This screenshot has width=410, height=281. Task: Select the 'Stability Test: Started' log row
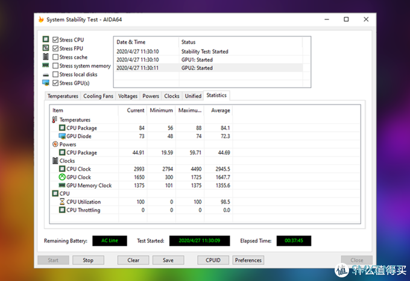tap(209, 51)
